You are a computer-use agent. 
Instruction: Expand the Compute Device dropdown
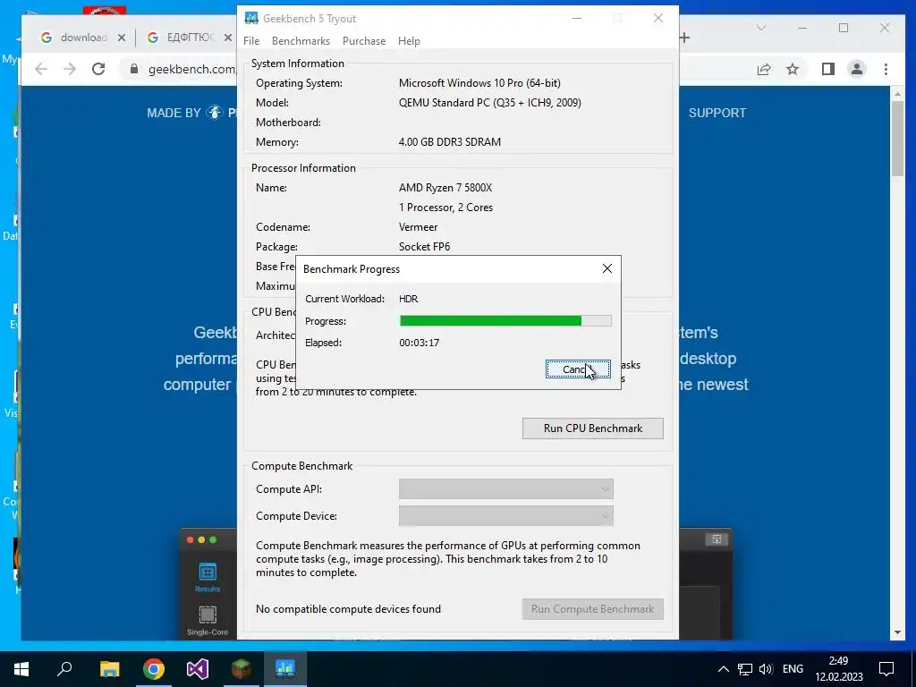(506, 516)
